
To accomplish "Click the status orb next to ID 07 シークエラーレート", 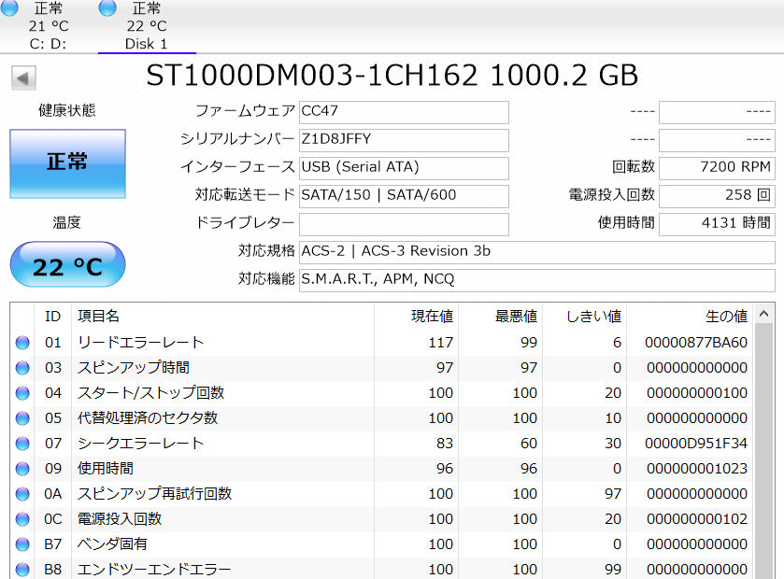I will pyautogui.click(x=22, y=444).
